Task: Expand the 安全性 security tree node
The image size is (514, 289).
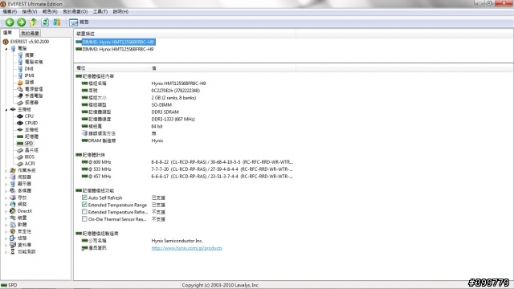Action: (x=6, y=232)
